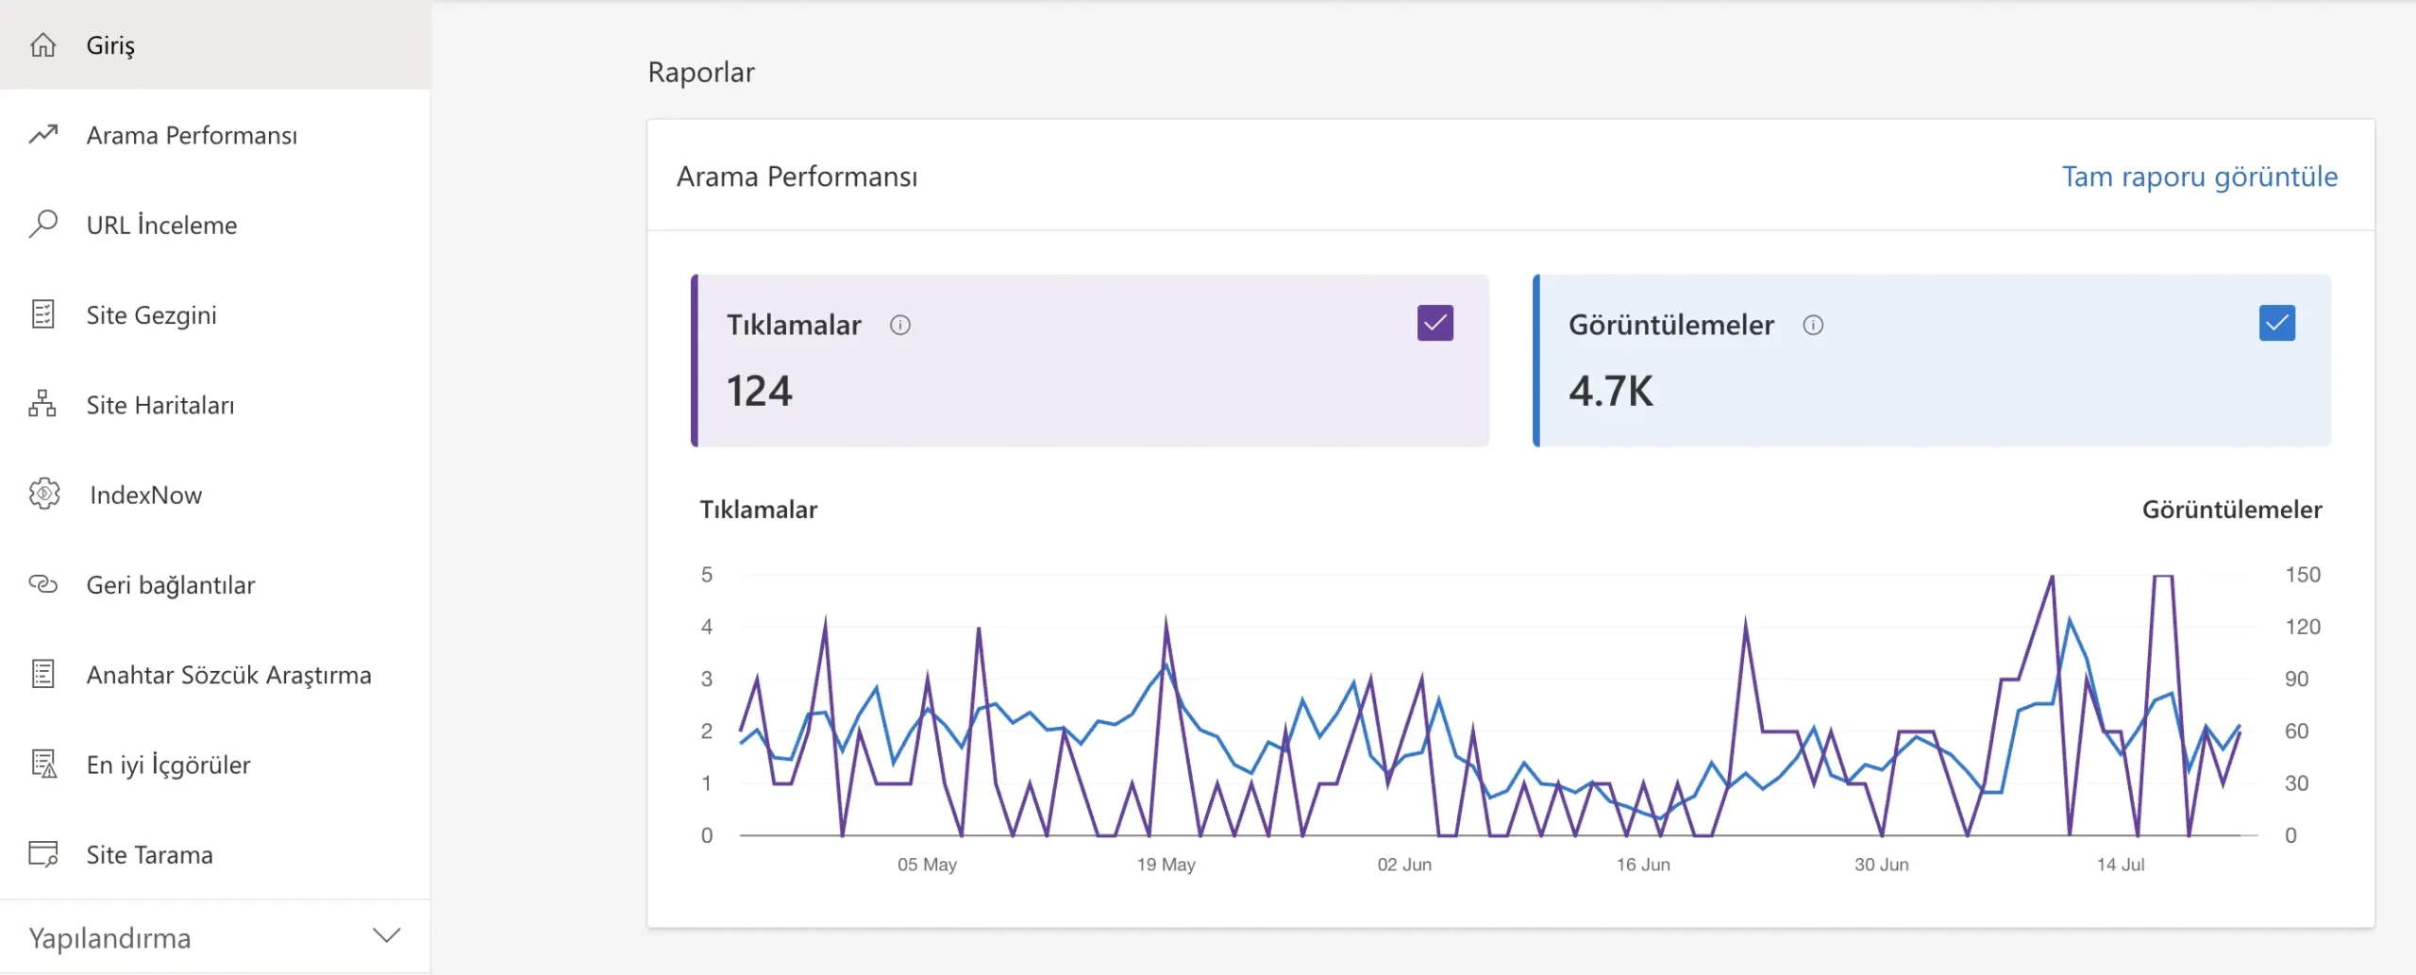Screen dimensions: 2416x975
Task: Open the Giriş menu item
Action: click(215, 44)
